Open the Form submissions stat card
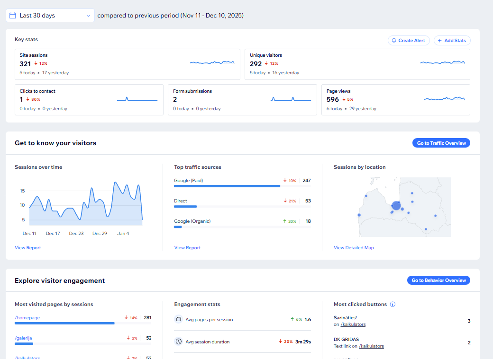 [242, 100]
